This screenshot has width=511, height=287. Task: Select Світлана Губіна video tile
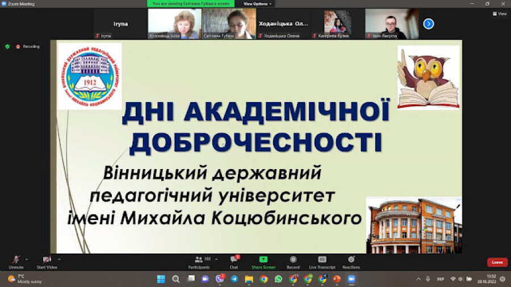click(x=229, y=24)
